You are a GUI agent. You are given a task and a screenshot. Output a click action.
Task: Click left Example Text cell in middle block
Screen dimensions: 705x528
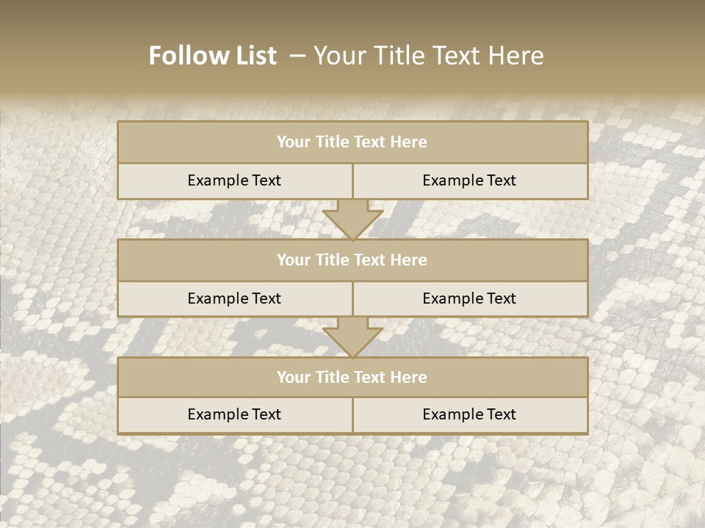[x=234, y=299]
